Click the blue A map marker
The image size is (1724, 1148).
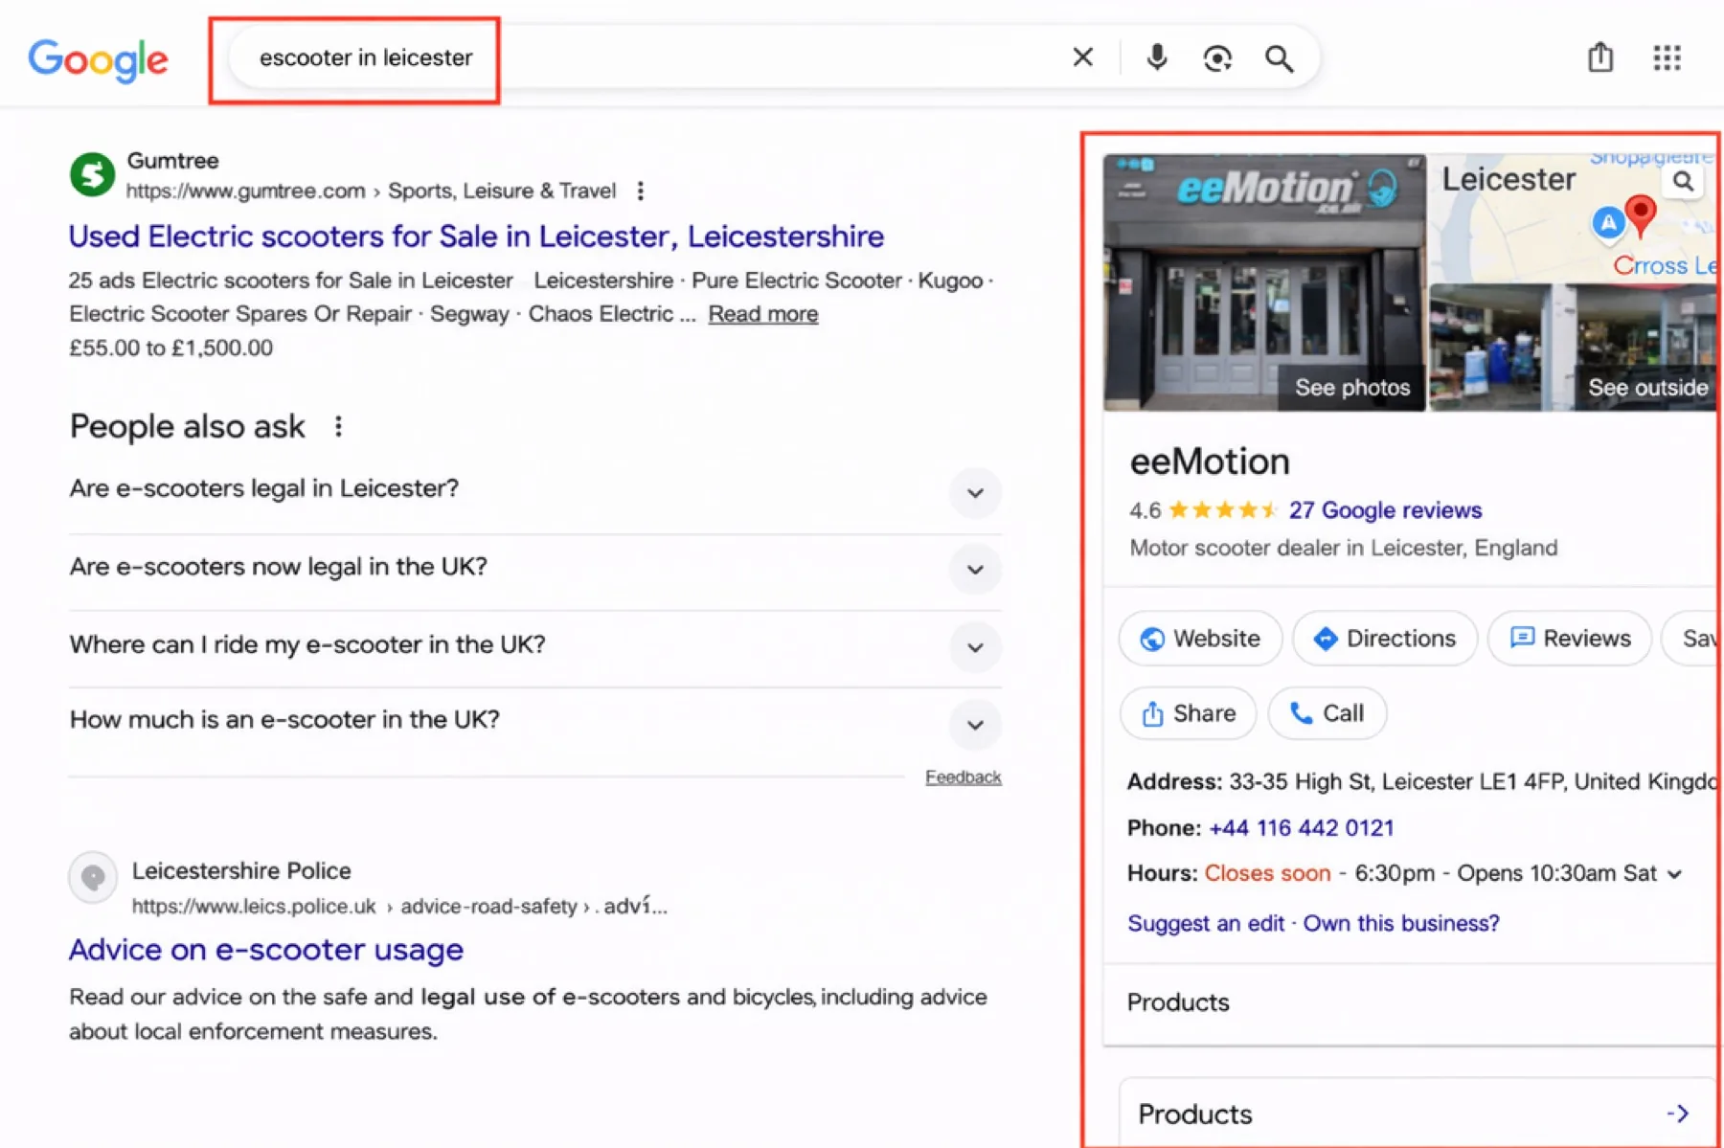click(x=1608, y=223)
